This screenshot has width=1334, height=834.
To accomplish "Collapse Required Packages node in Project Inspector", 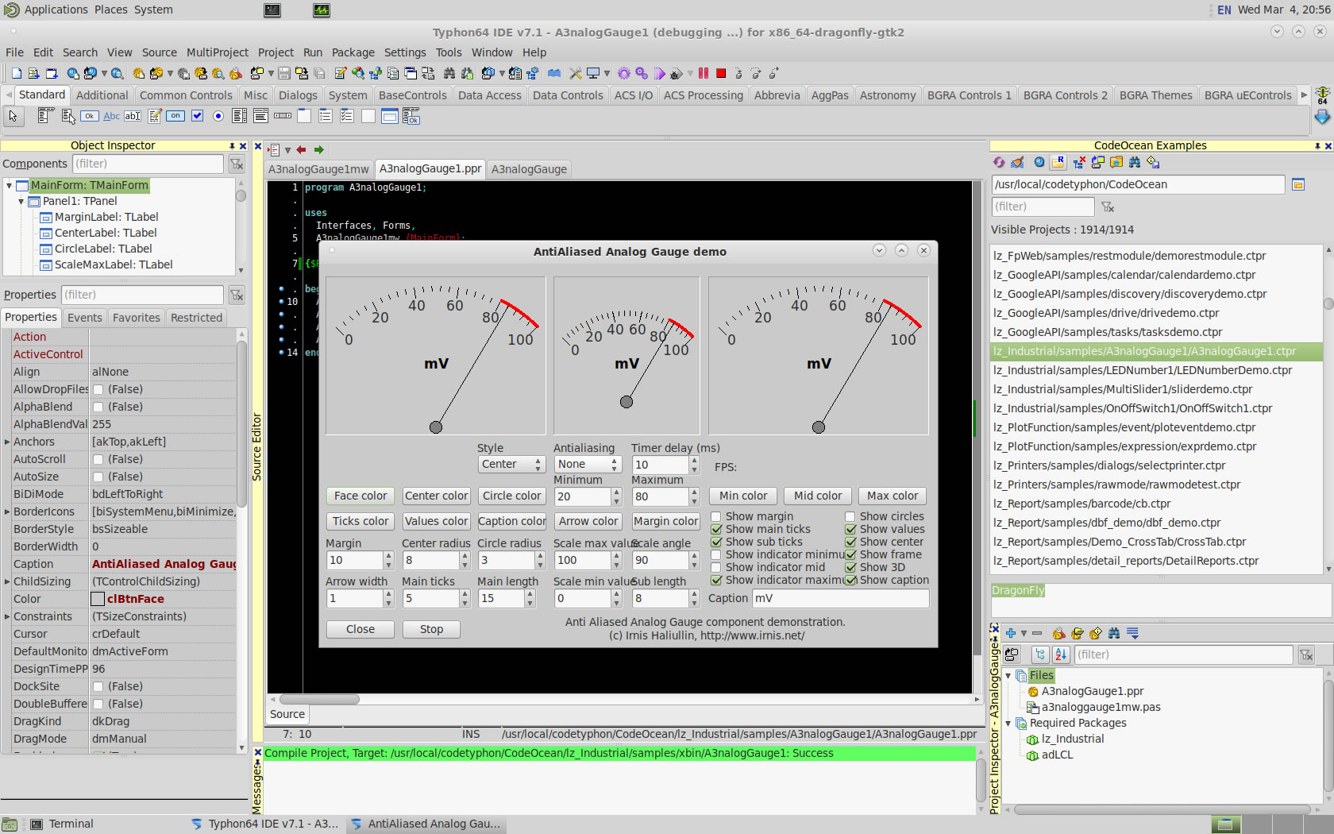I will click(1008, 723).
